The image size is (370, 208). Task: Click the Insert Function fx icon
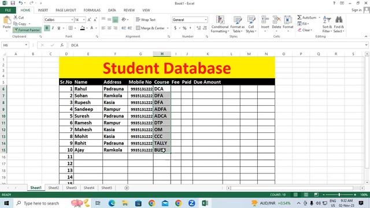point(62,45)
